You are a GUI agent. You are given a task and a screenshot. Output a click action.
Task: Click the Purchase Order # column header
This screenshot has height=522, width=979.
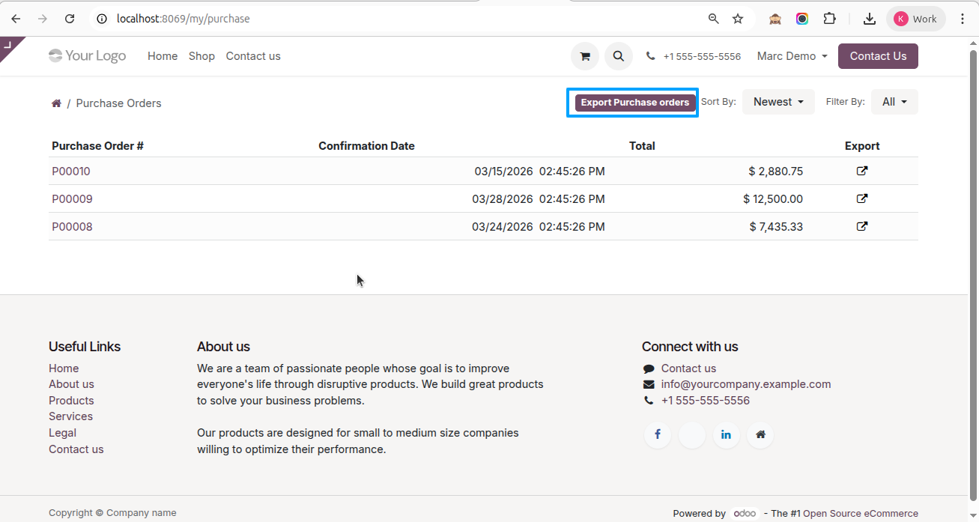[97, 146]
